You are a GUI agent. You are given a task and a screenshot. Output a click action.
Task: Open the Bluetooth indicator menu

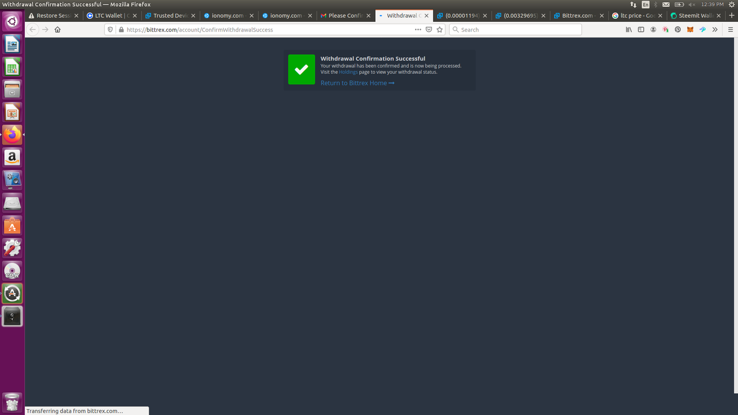click(x=656, y=5)
